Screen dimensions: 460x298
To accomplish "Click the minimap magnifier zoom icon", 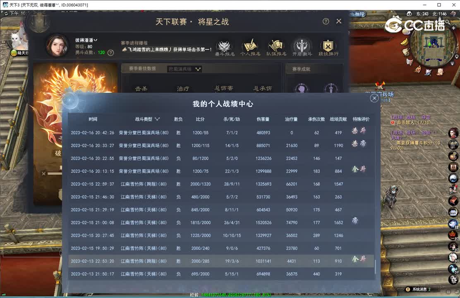I will (x=448, y=22).
